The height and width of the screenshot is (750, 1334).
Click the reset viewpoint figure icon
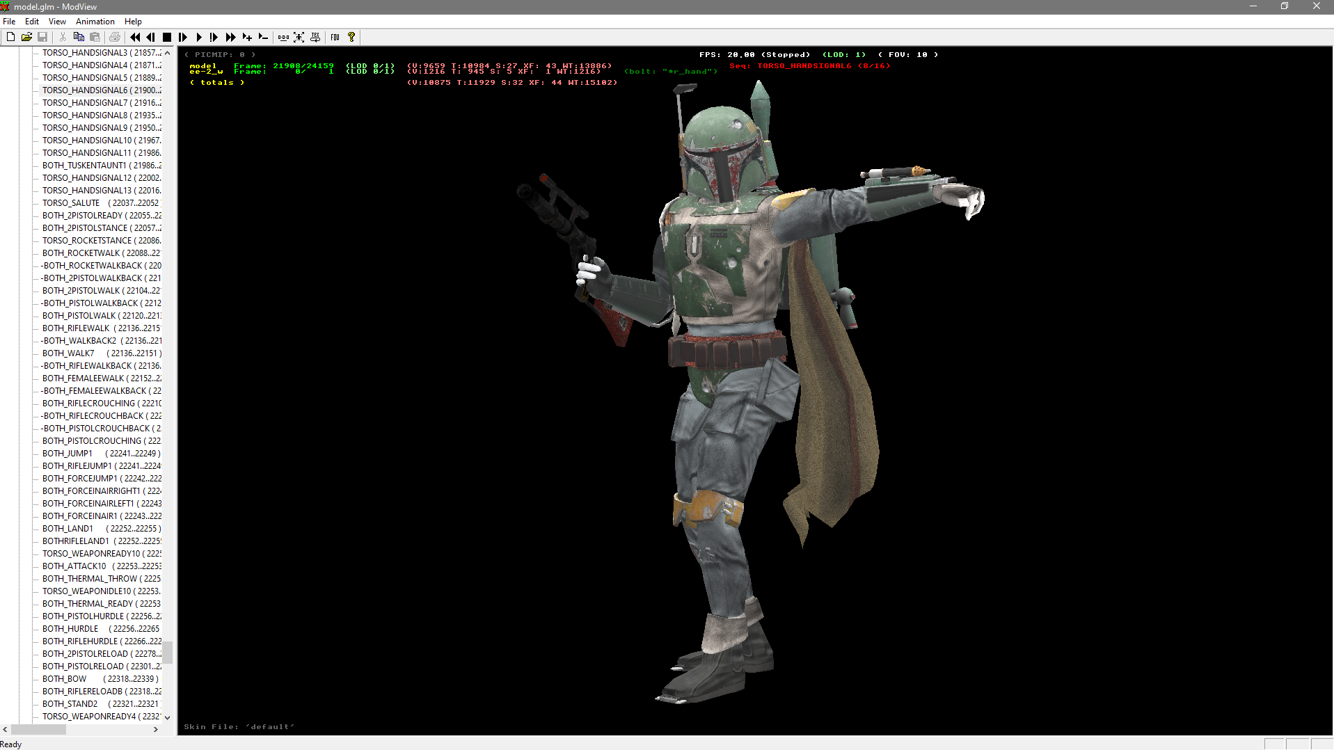[x=299, y=37]
